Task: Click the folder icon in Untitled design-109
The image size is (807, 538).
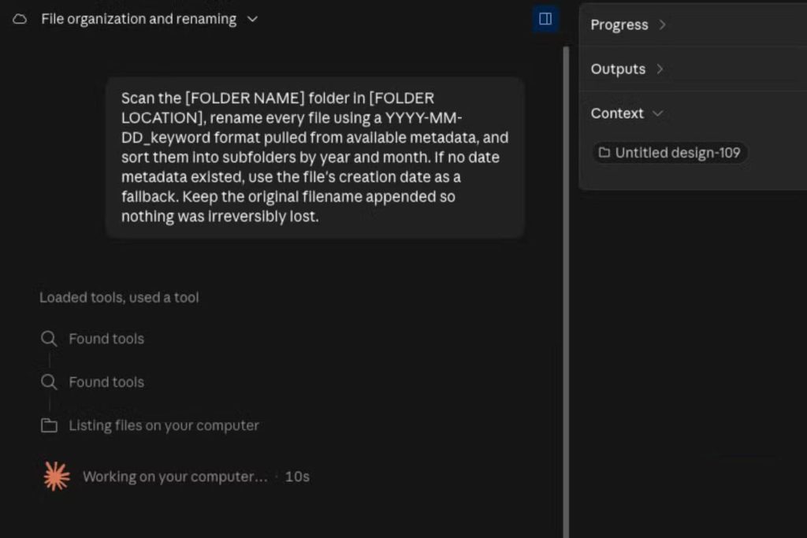Action: click(x=604, y=153)
